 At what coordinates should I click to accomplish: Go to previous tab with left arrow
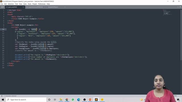click(x=2, y=7)
